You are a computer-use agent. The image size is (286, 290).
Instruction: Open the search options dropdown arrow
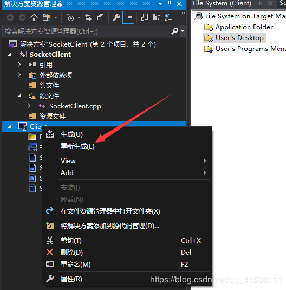pyautogui.click(x=183, y=31)
